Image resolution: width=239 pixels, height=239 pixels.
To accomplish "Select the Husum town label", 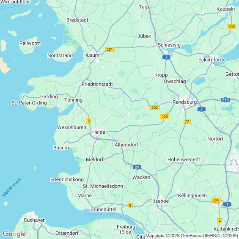I will (x=91, y=55).
